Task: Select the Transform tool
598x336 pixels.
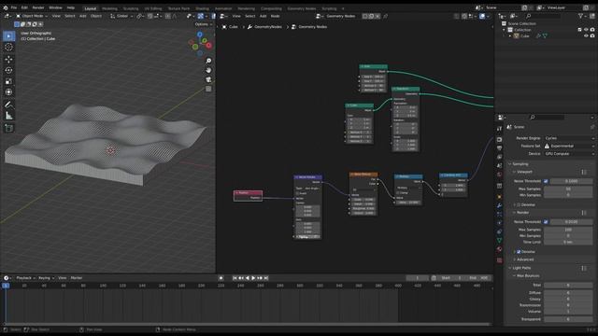Action: [8, 91]
